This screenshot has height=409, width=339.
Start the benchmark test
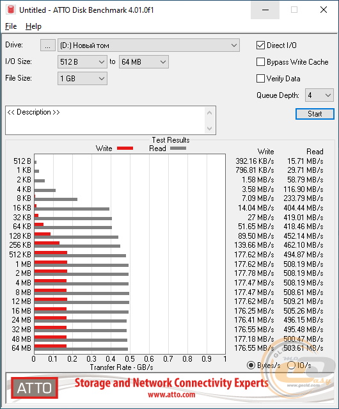[x=315, y=114]
